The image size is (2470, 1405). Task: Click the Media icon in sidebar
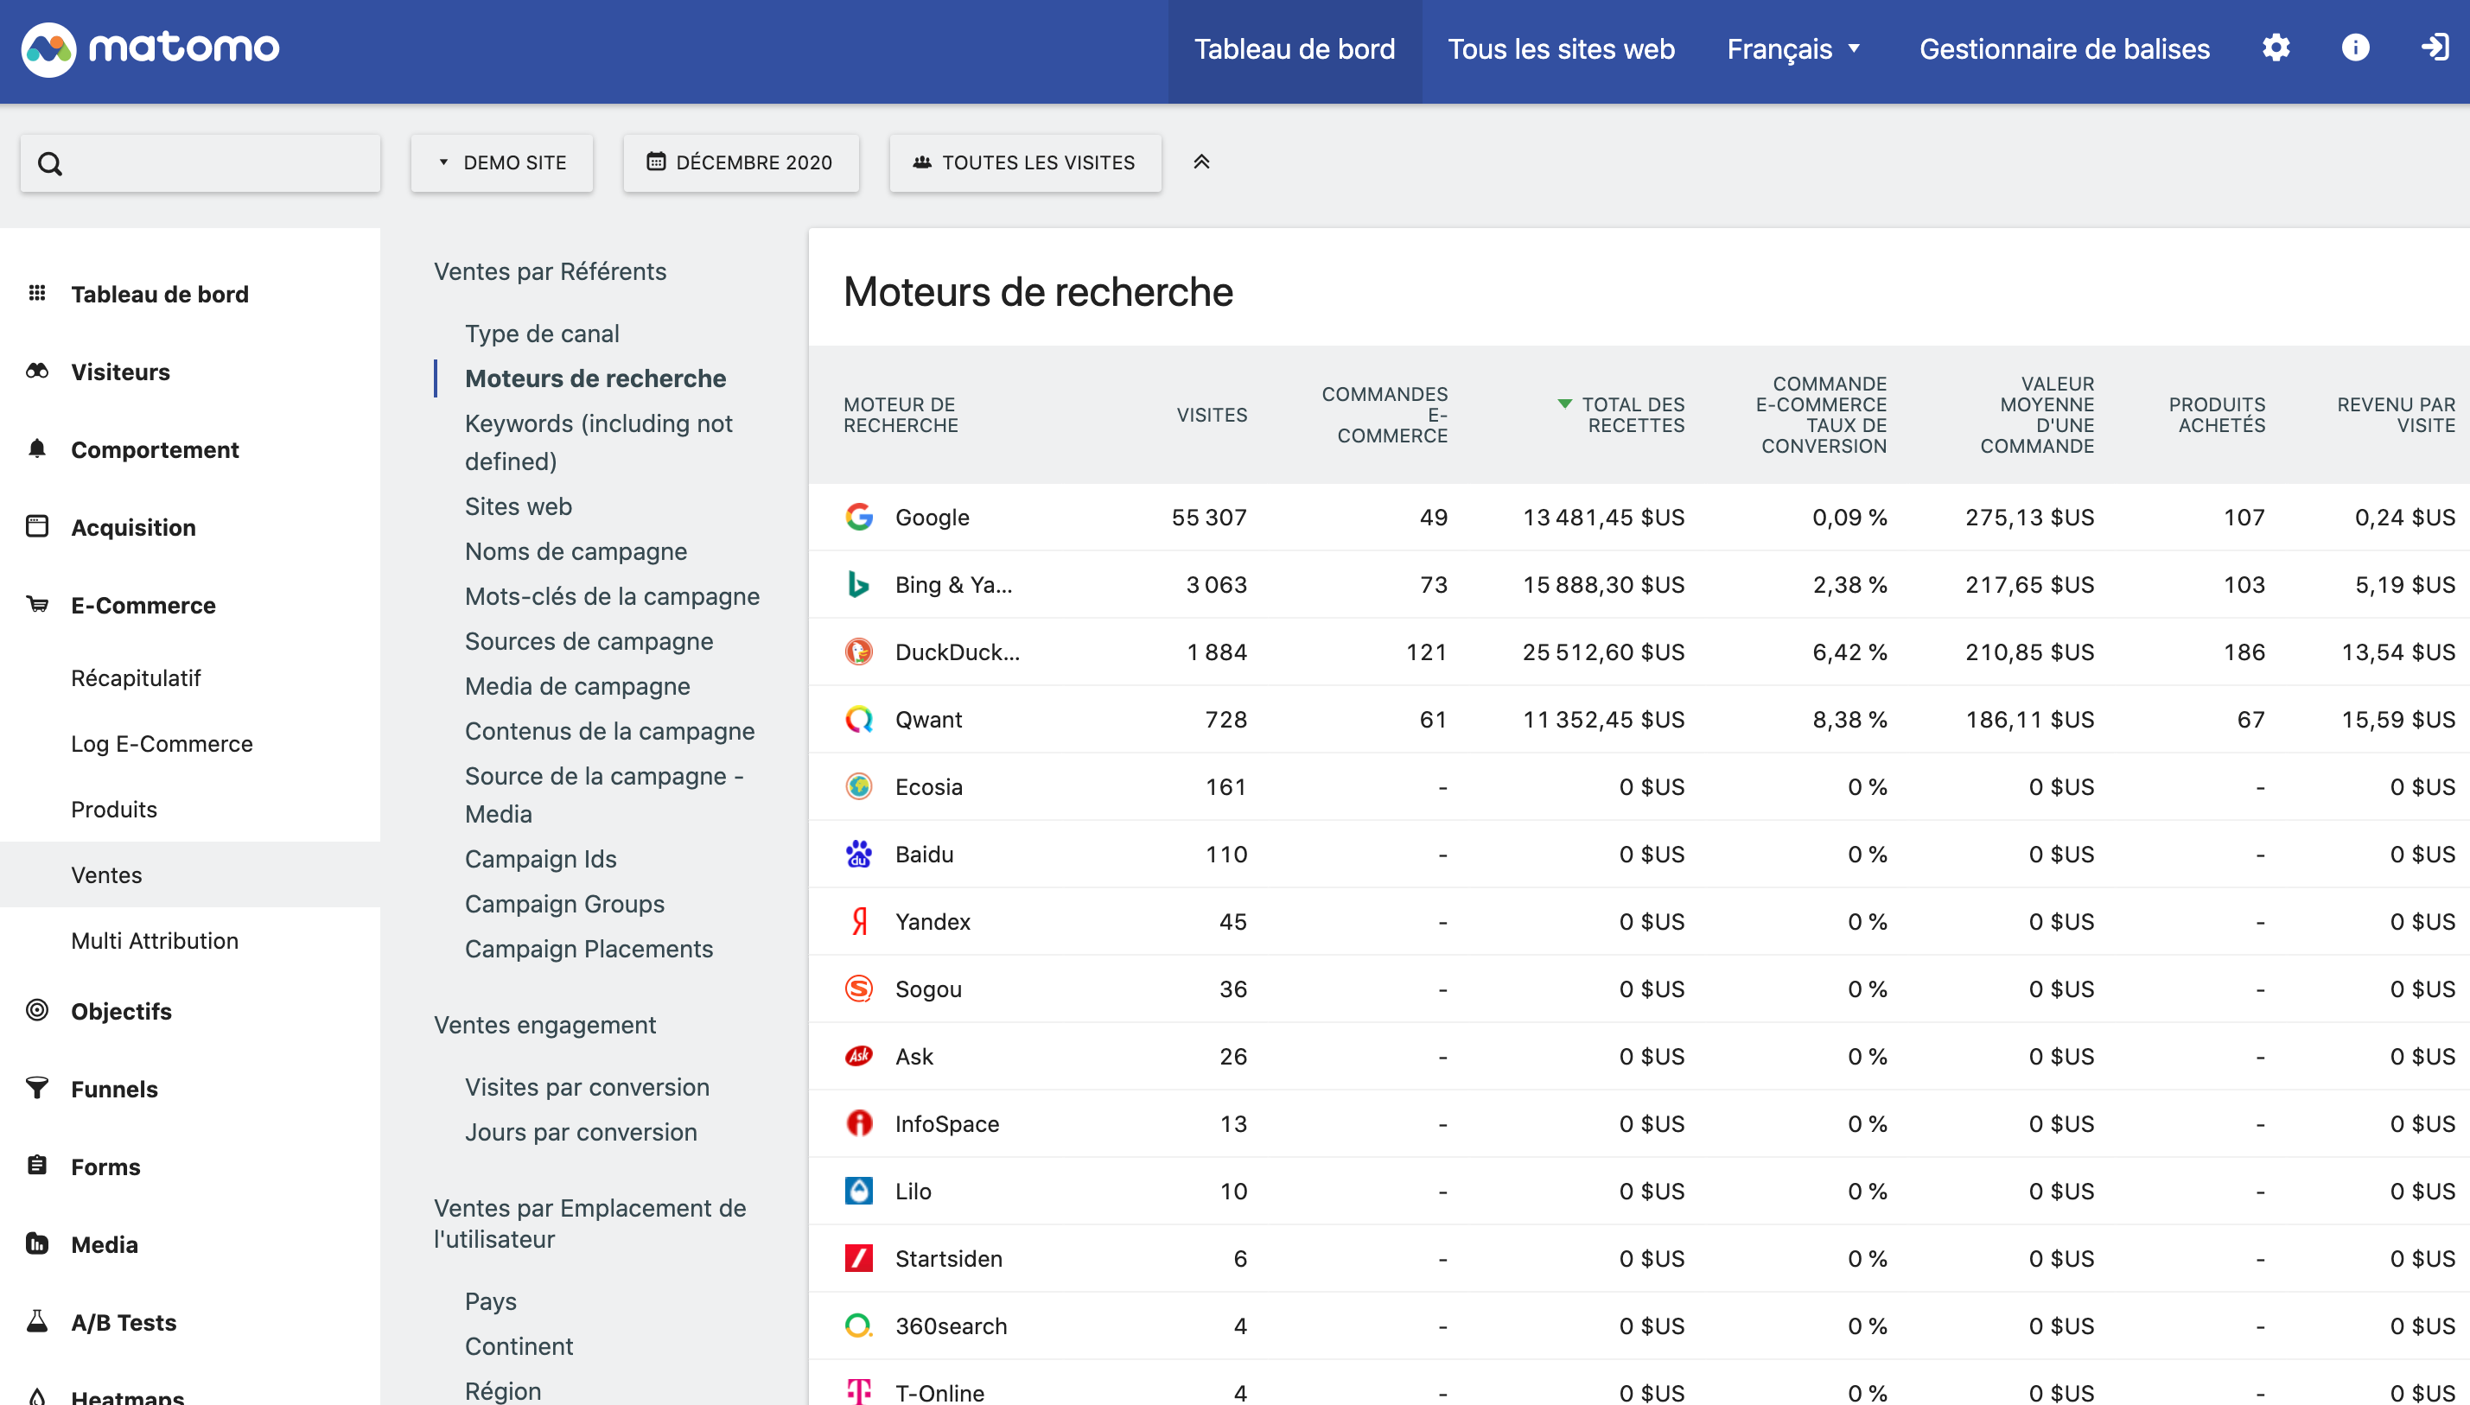point(36,1244)
